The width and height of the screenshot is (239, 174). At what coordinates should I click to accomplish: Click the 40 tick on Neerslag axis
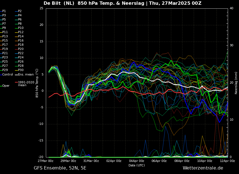pos(231,8)
